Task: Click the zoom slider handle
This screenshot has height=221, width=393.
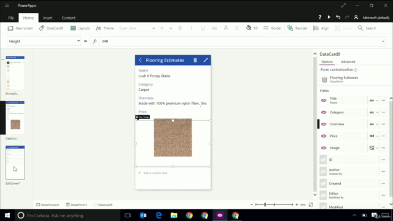Action: click(265, 204)
